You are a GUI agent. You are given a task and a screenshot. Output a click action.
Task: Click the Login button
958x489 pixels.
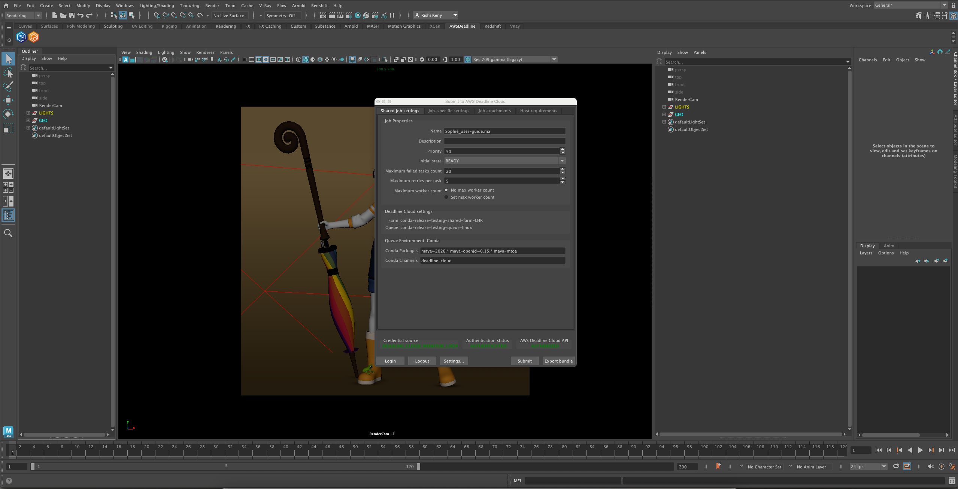(390, 361)
